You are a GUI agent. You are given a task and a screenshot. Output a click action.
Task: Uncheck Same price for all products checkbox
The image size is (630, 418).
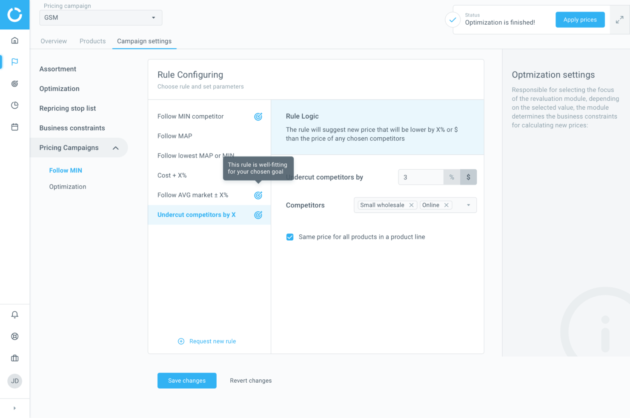[290, 237]
